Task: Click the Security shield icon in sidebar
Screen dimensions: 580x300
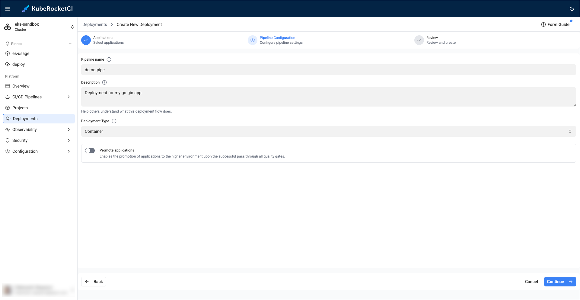Action: tap(7, 140)
